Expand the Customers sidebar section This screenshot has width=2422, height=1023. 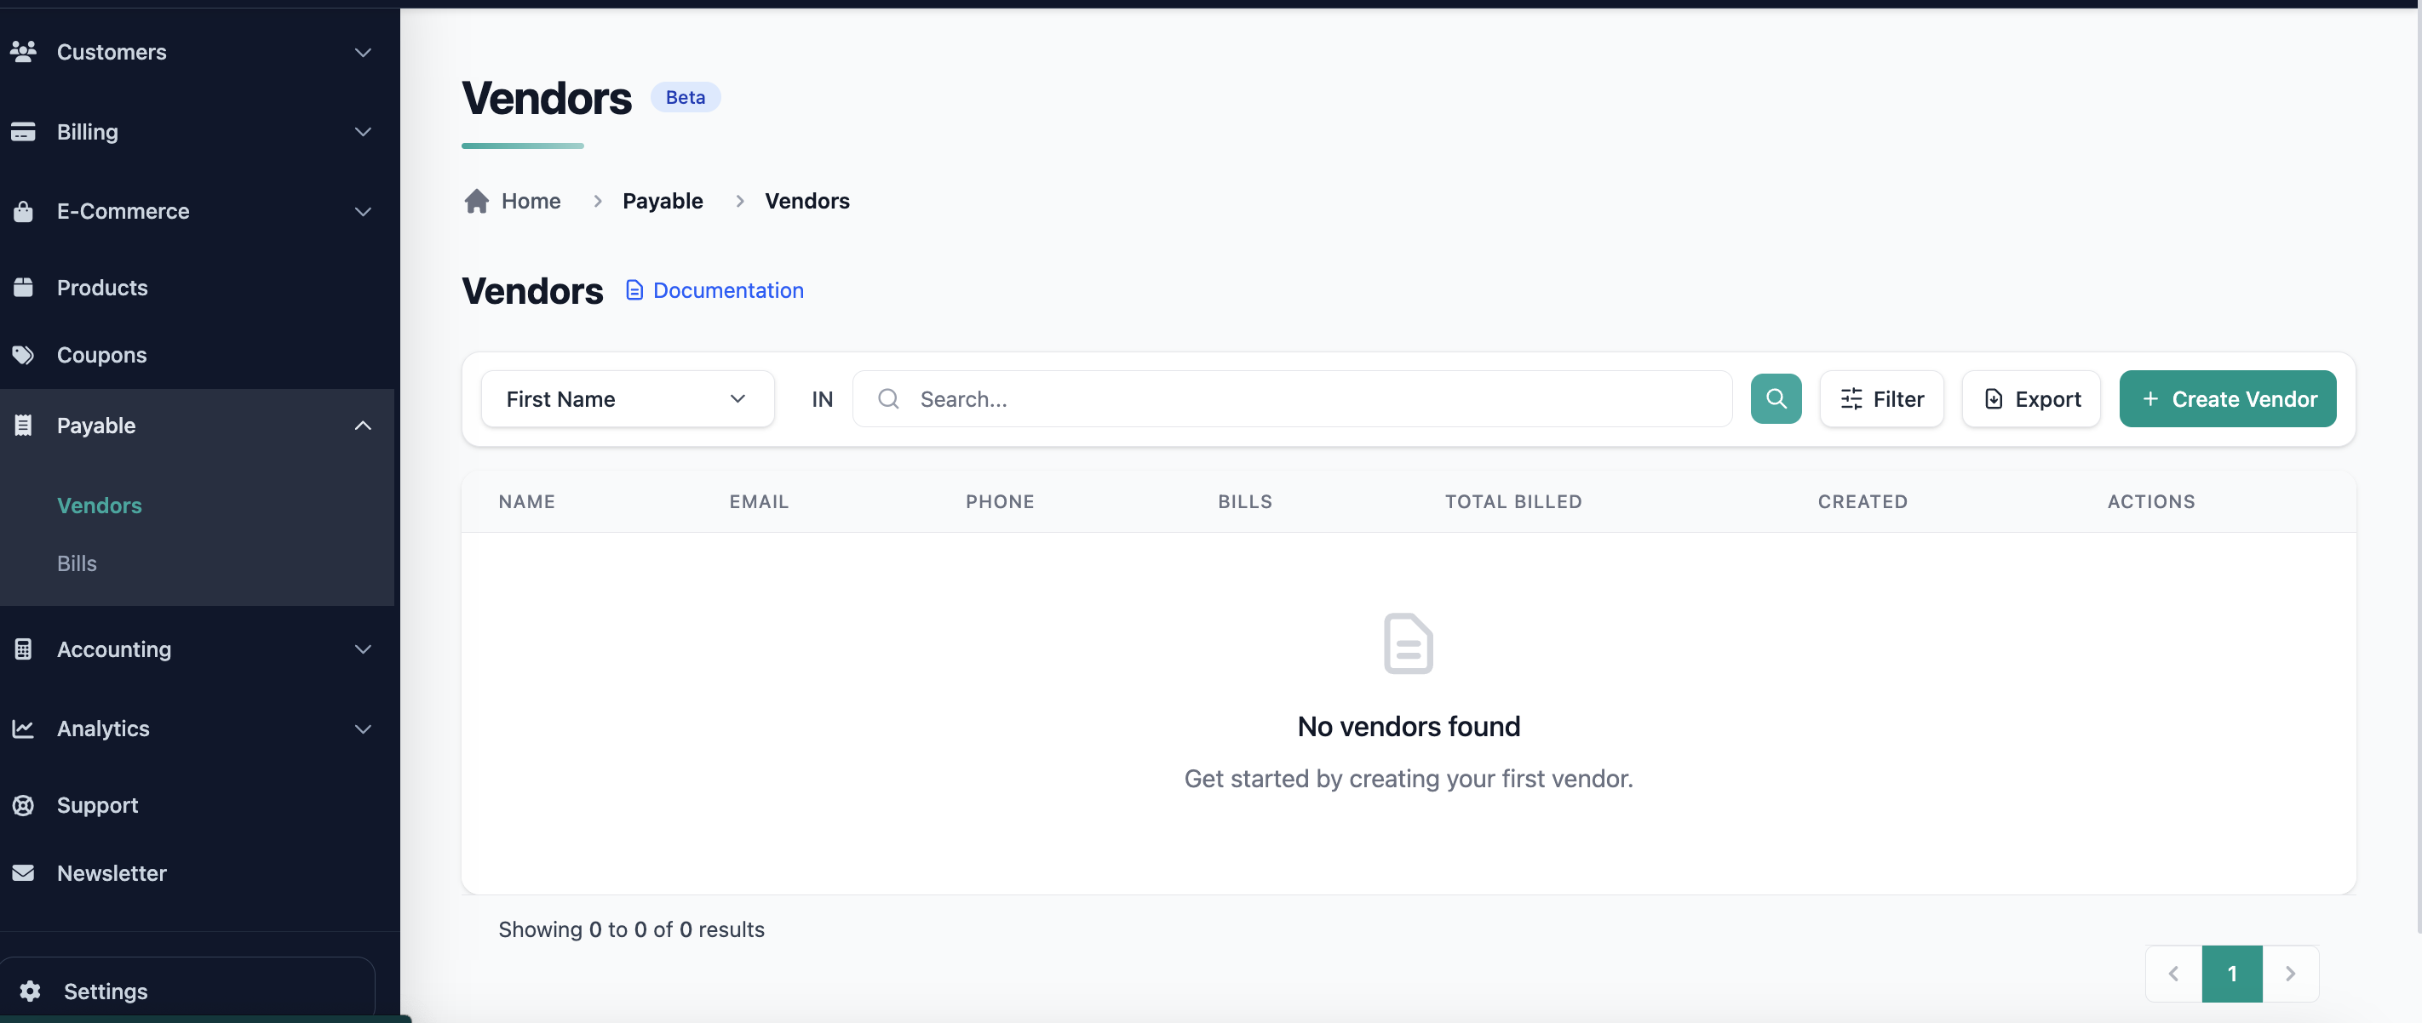tap(362, 53)
